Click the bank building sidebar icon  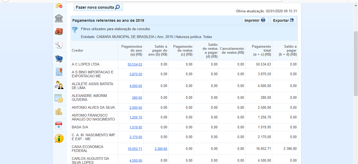59,19
